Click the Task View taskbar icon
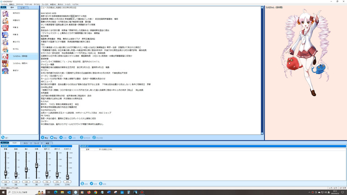Image resolution: width=347 pixels, height=195 pixels. click(x=49, y=192)
